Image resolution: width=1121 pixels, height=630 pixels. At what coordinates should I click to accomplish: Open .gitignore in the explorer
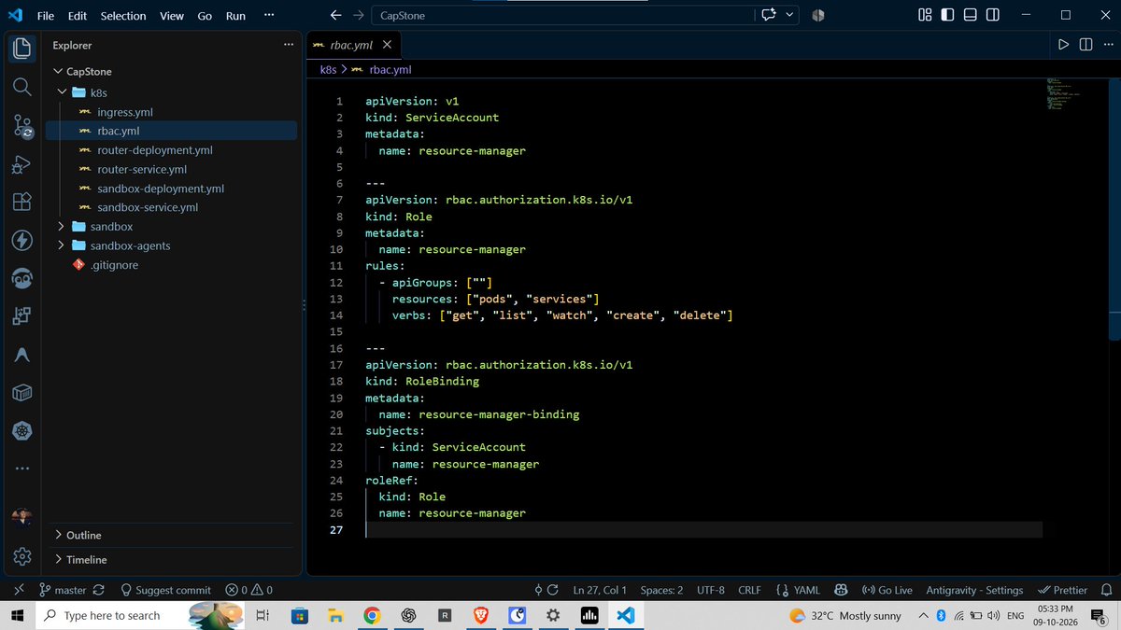(x=114, y=265)
